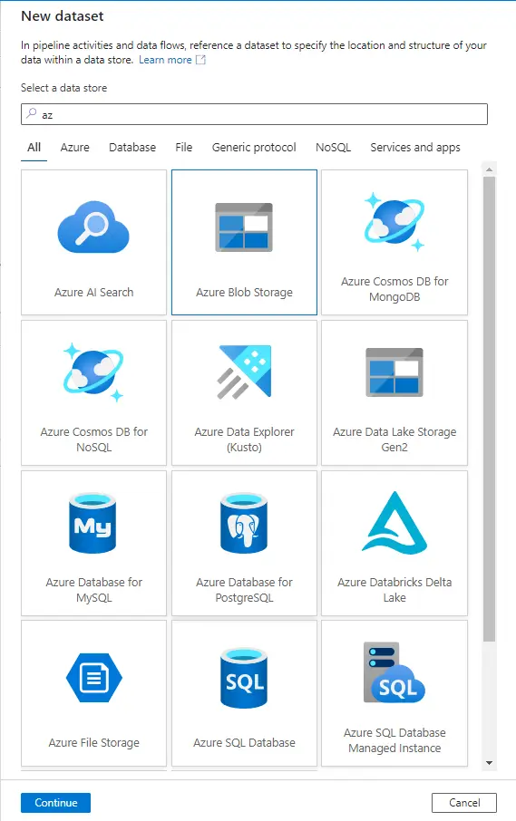Select Azure SQL Database Managed Instance icon
The image size is (516, 821).
pos(394,672)
